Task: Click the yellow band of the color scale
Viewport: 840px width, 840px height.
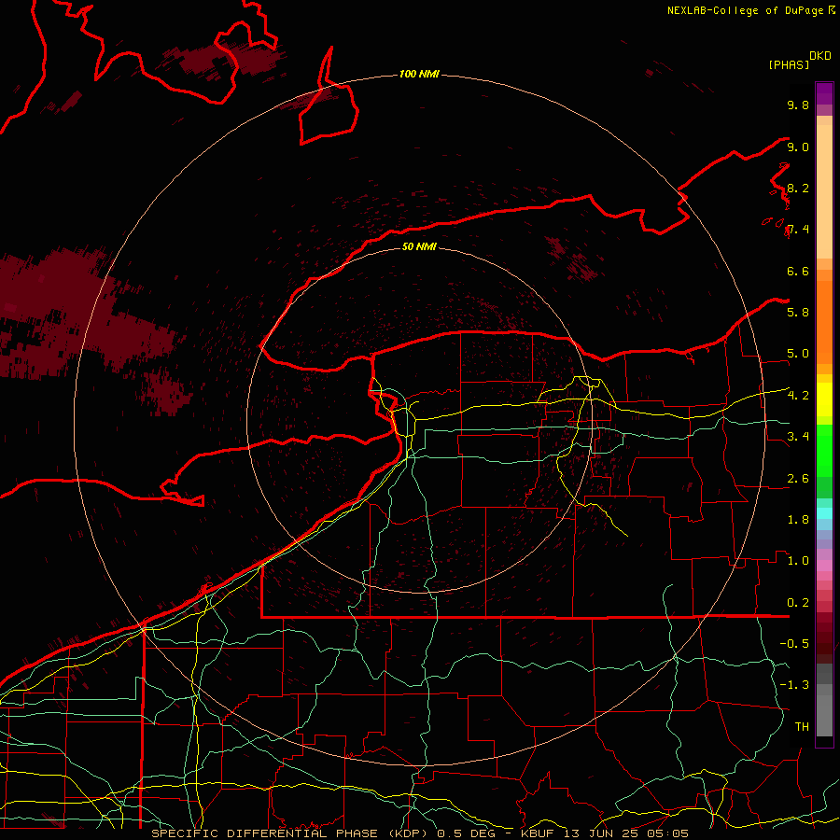Action: point(824,399)
